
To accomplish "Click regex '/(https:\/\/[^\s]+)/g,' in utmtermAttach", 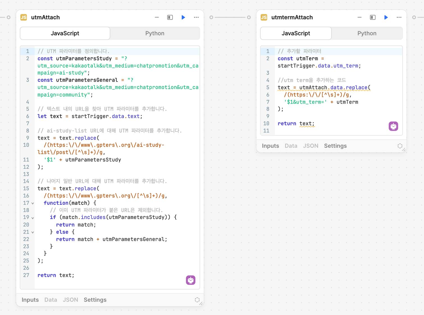I will (x=318, y=95).
